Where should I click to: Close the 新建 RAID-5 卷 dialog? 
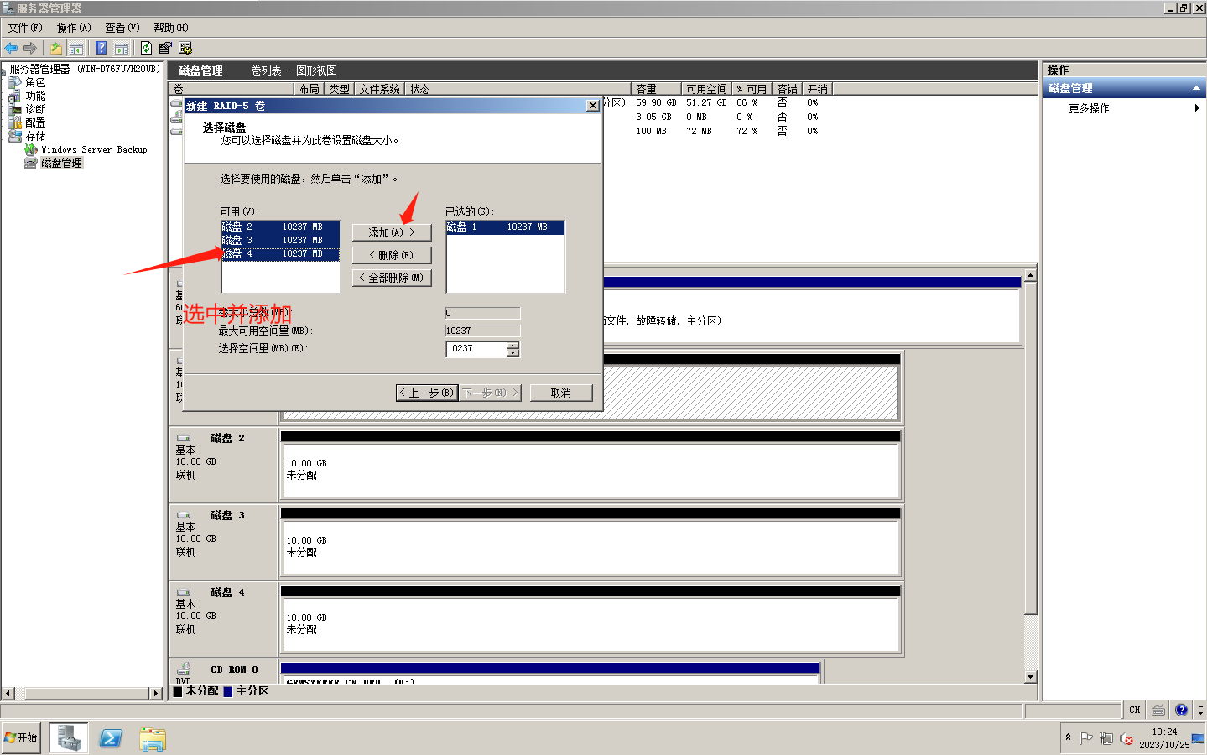coord(593,106)
